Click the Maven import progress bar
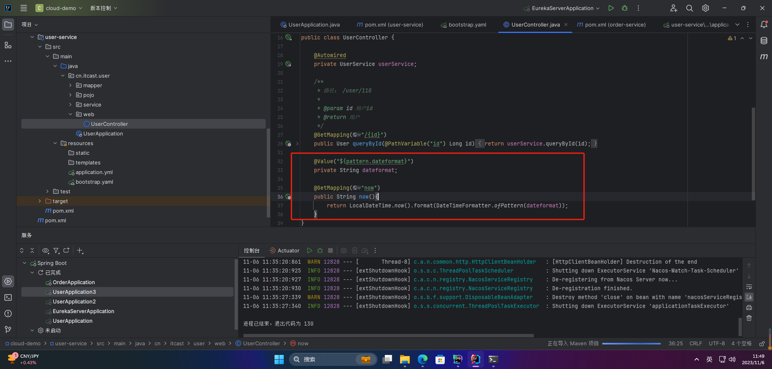 (x=631, y=344)
